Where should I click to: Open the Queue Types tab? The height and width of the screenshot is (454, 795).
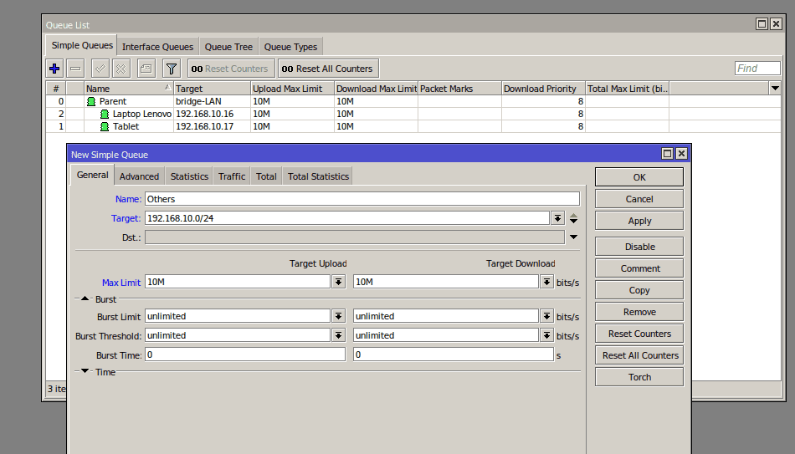pos(290,47)
